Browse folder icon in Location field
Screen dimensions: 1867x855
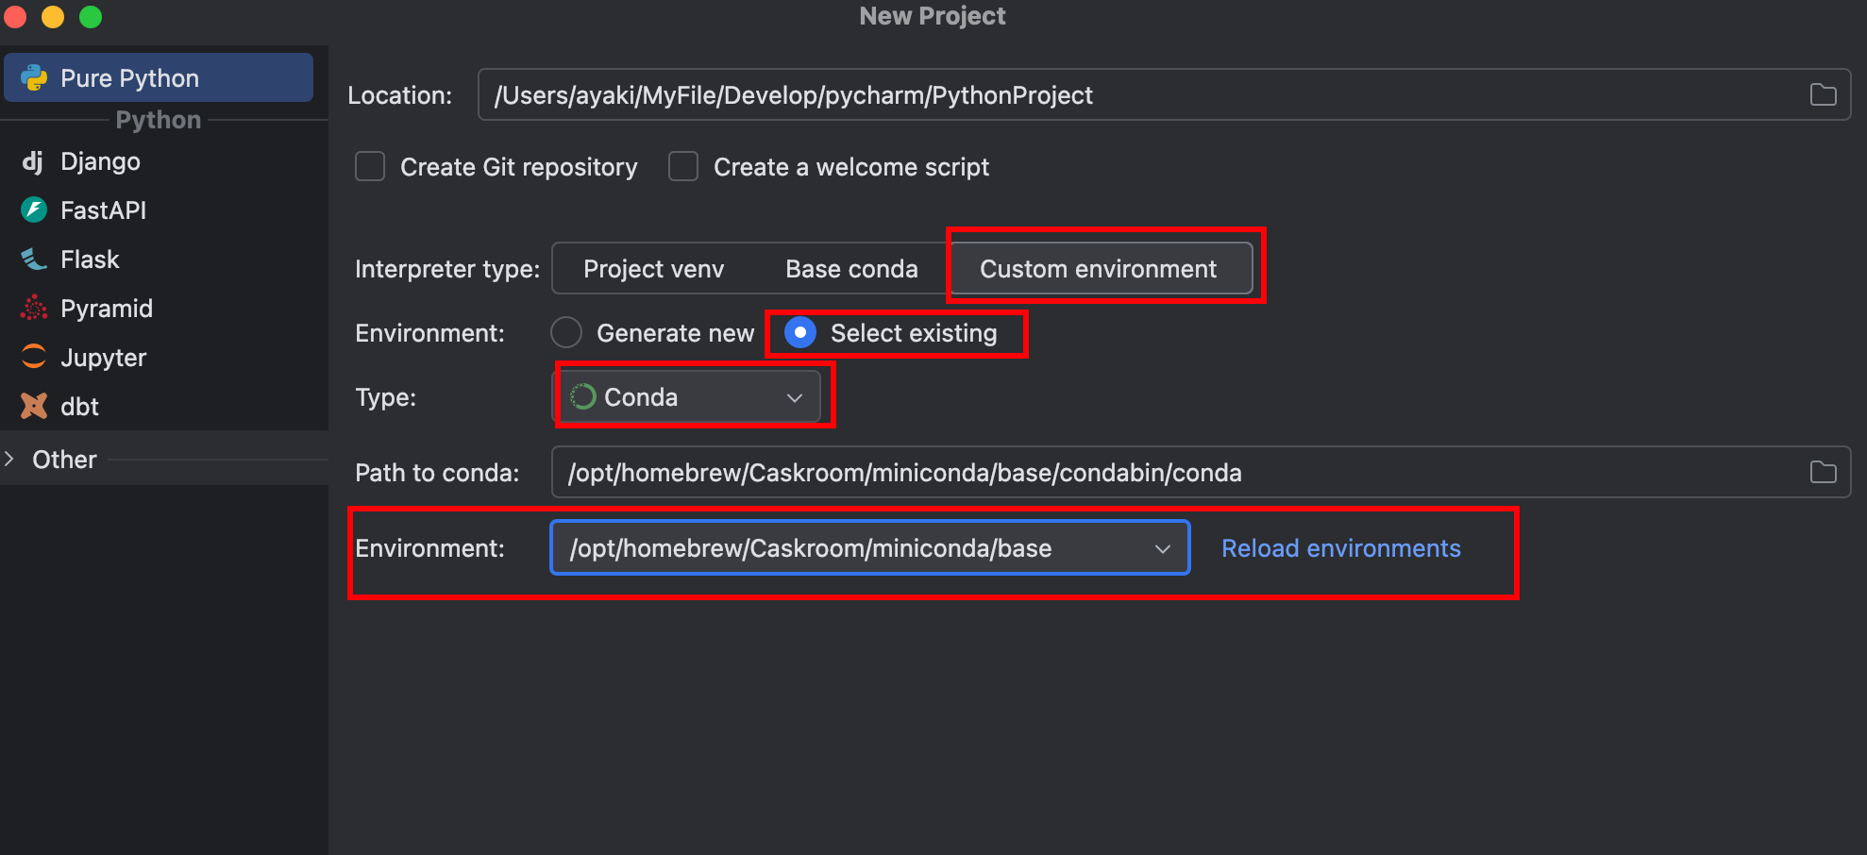(x=1823, y=94)
